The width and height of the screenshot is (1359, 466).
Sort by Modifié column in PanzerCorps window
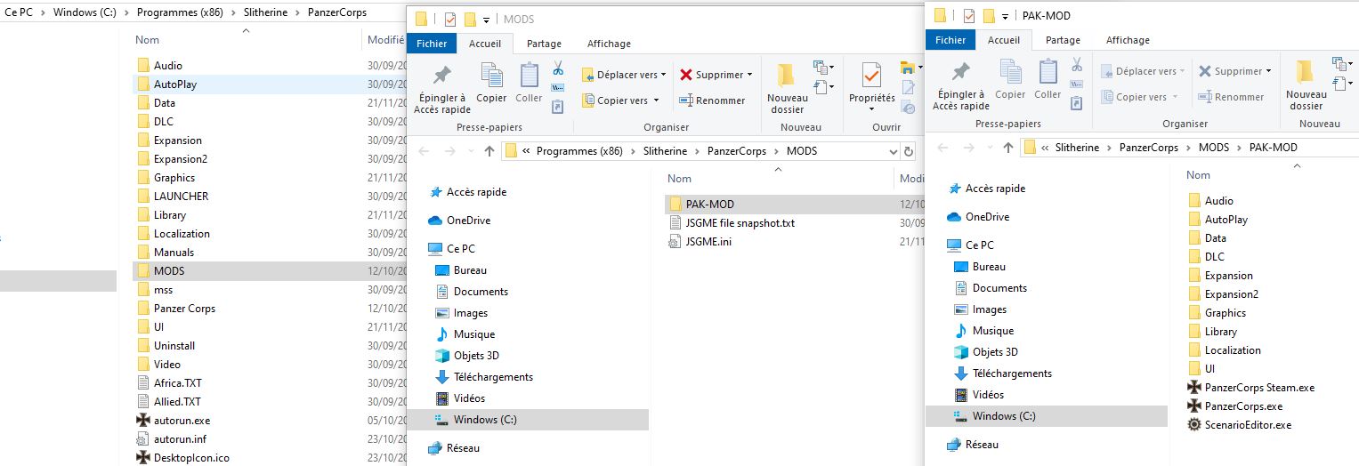[x=385, y=40]
